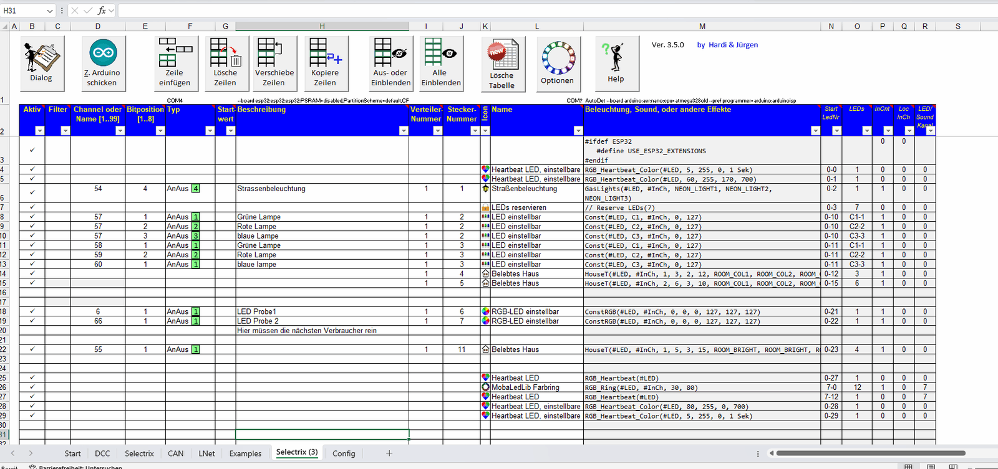Screen dimensions: 998x469
Task: Click 'Aus- oder Einblenden' hide/show icon
Action: point(391,62)
